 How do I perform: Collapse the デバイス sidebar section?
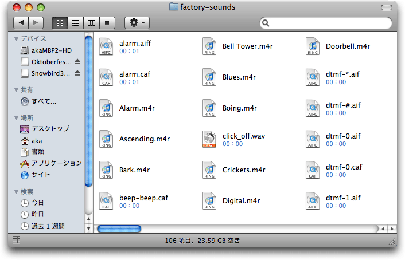[x=16, y=39]
